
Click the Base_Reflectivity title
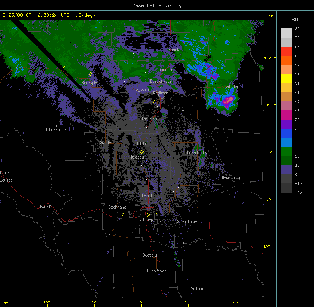[x=157, y=5]
